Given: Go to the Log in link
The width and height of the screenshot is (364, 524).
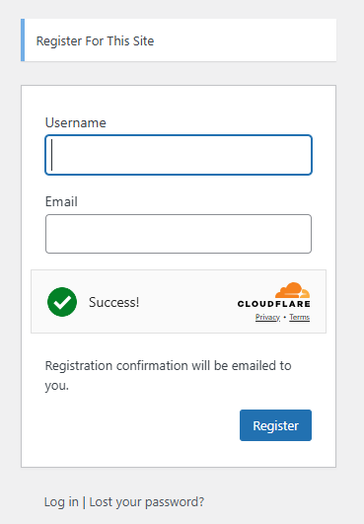Looking at the screenshot, I should [x=61, y=501].
